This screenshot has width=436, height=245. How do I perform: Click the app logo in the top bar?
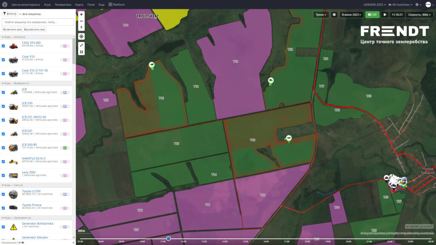click(4, 4)
